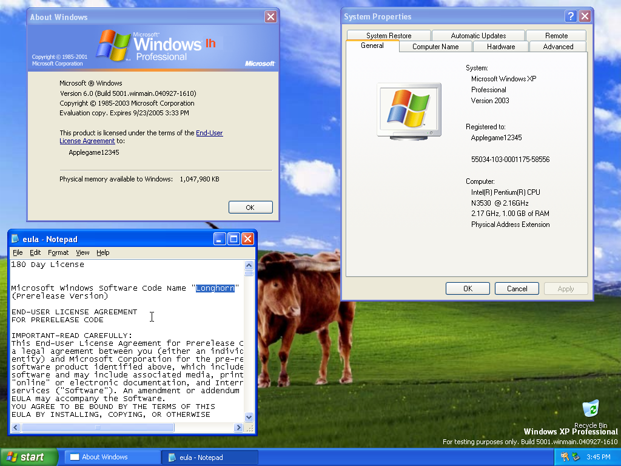Switch to the Hardware tab
The width and height of the screenshot is (621, 466).
pos(501,46)
